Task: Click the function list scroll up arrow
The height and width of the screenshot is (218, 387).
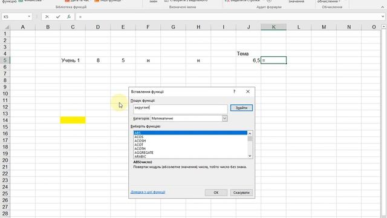Action: [250, 133]
